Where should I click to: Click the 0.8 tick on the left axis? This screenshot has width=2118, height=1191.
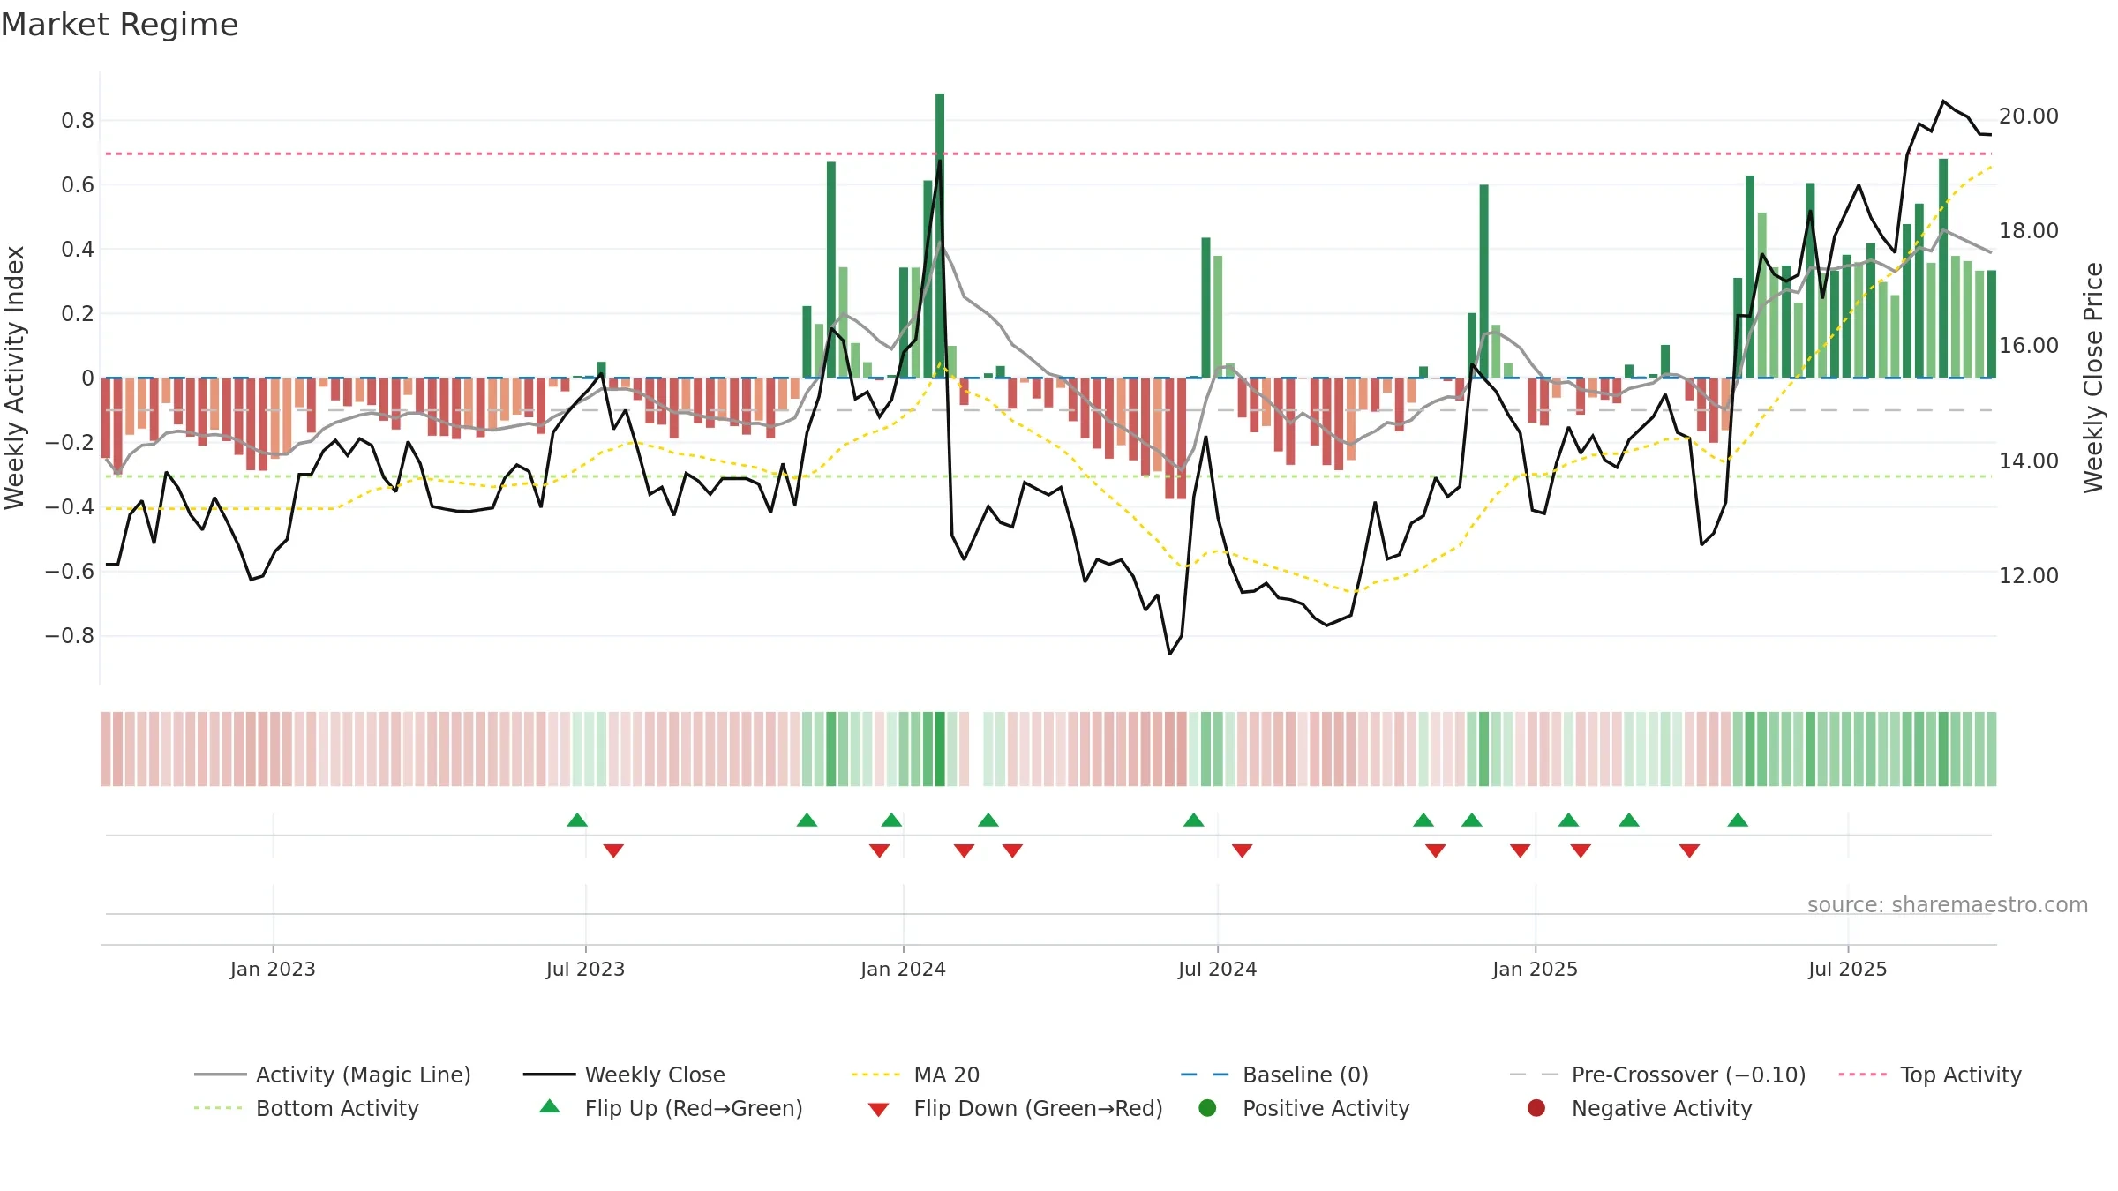coord(78,120)
